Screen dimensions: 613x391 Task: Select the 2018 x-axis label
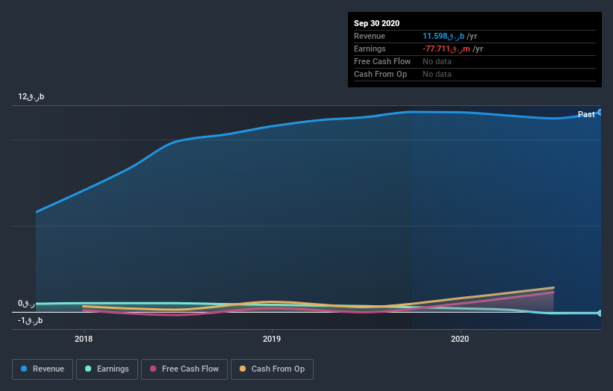point(84,339)
